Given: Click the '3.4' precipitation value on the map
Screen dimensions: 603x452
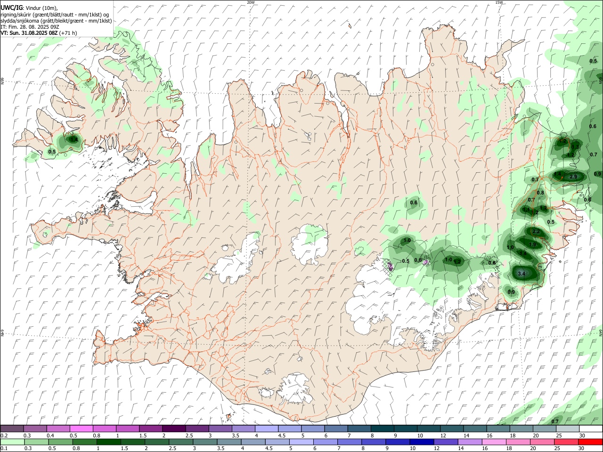Looking at the screenshot, I should 521,274.
